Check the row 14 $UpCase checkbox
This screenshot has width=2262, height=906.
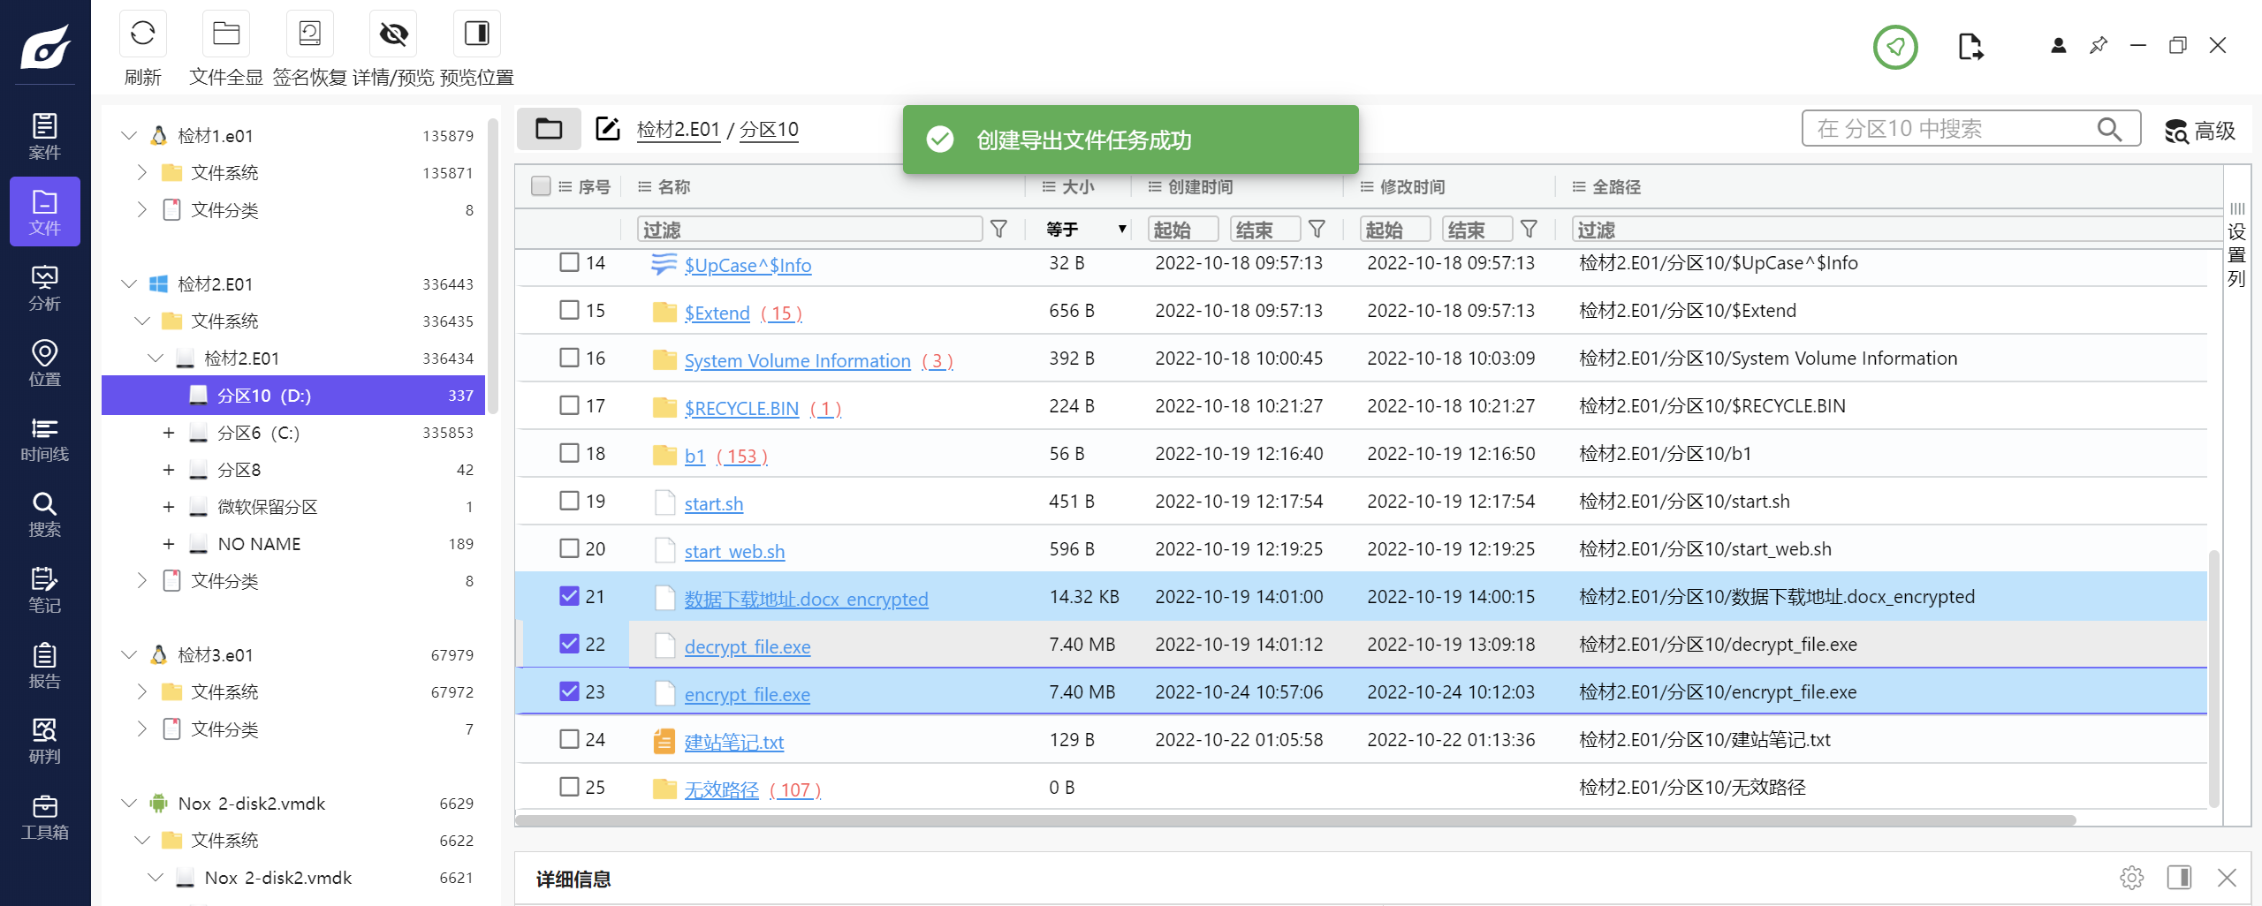pos(569,262)
